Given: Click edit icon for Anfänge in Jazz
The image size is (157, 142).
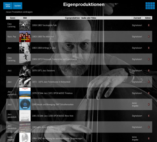Looking at the screenshot, I should click(x=149, y=48).
